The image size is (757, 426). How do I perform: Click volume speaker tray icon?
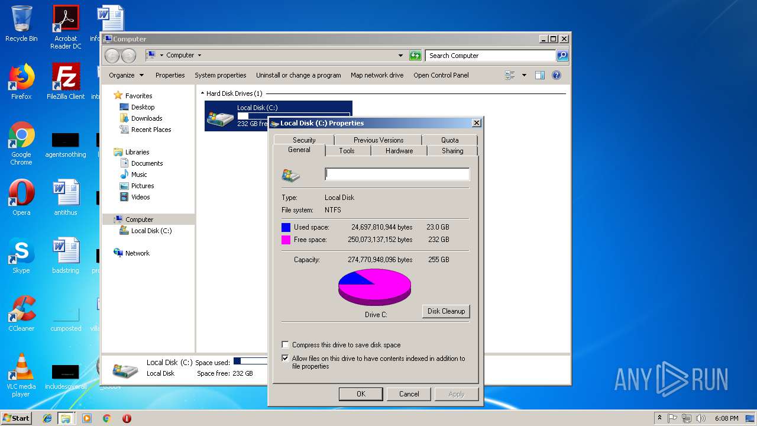click(x=700, y=418)
